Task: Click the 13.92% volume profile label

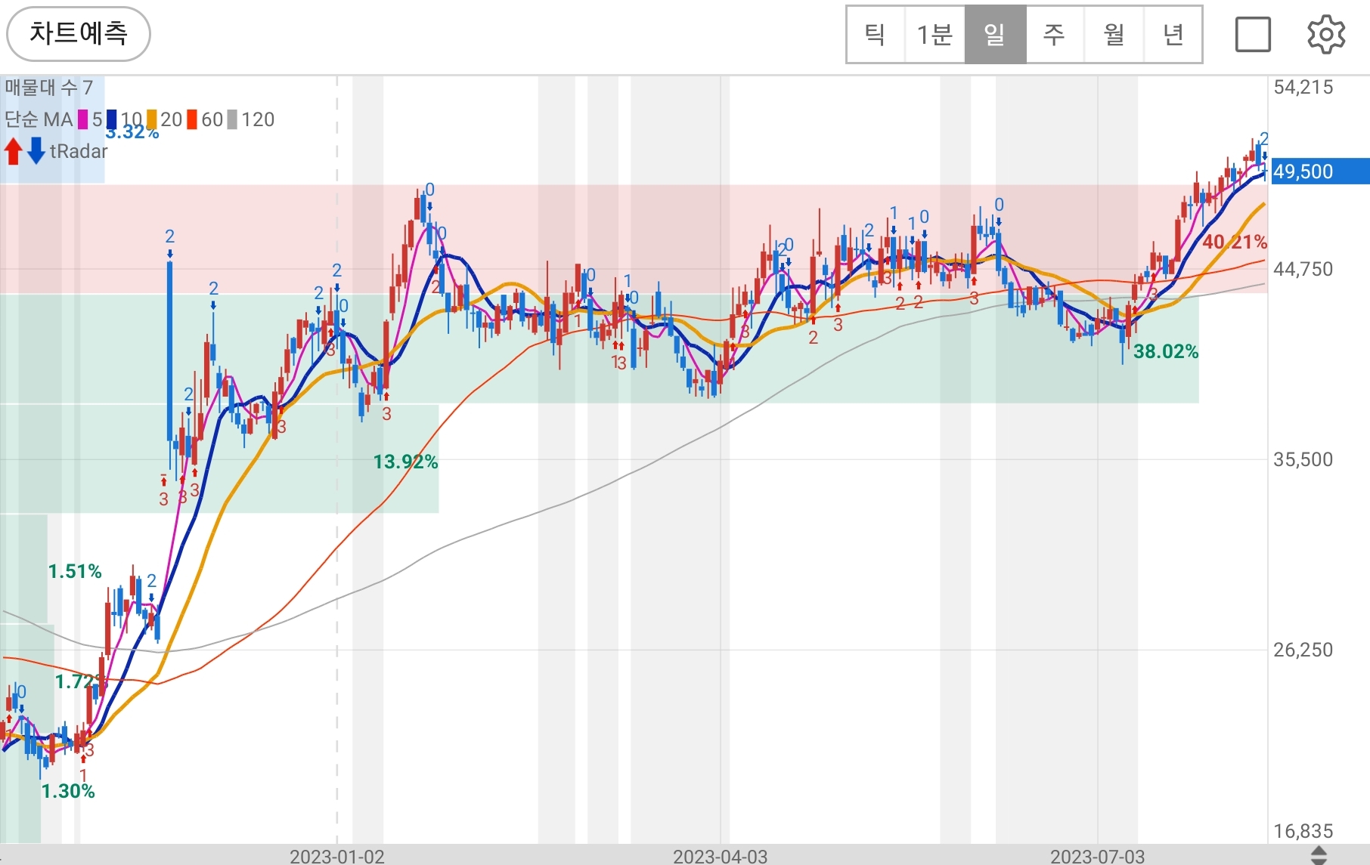Action: [406, 462]
